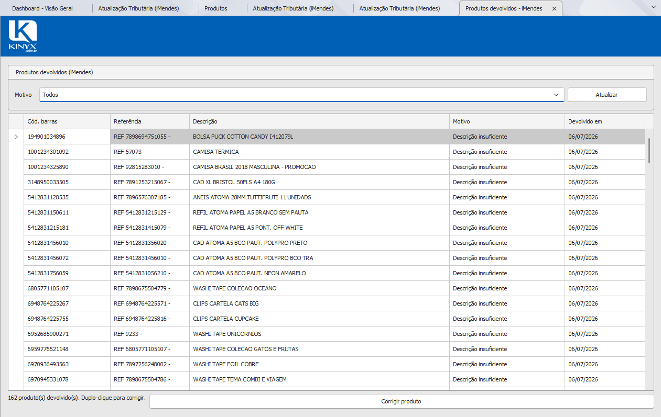661x417 pixels.
Task: Select CLIPS CARTELA CUPCAKE row
Action: click(327, 319)
